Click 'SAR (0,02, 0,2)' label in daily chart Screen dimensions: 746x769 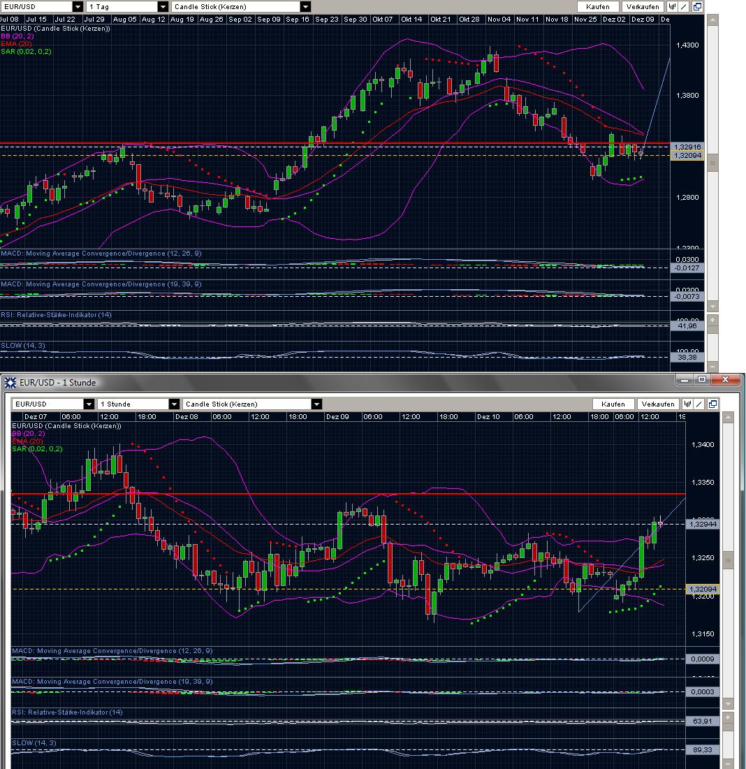(26, 52)
